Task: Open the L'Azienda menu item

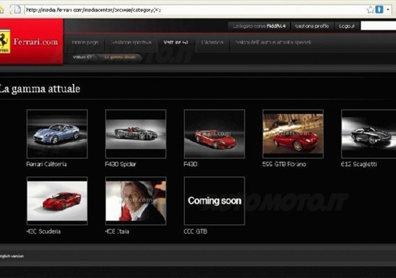Action: 212,42
